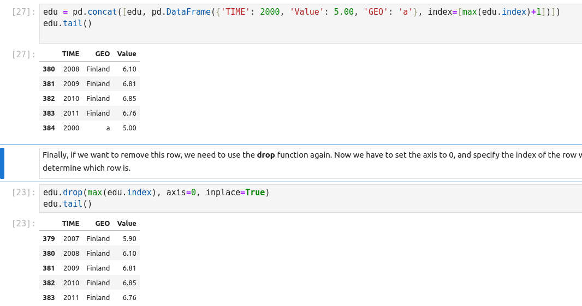
Task: Collapse the markdown cell using the blue bar
Action: point(2,163)
